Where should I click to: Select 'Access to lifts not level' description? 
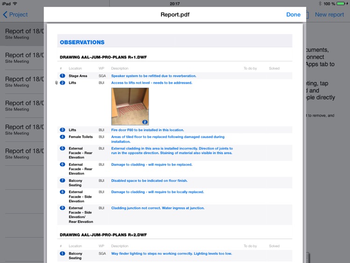click(152, 83)
